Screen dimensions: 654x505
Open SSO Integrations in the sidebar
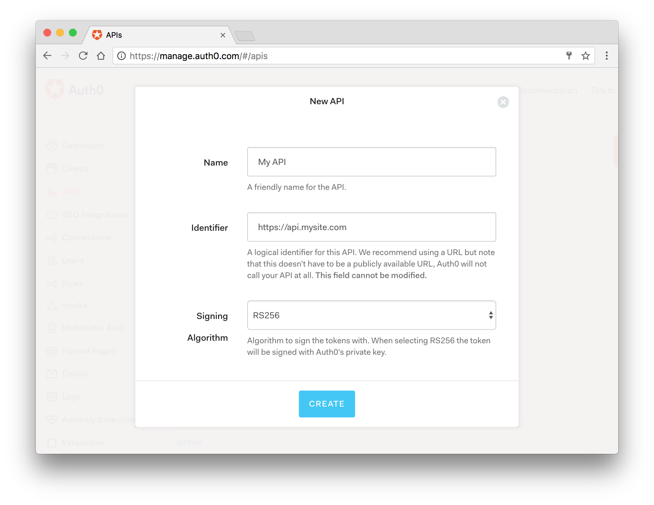[87, 215]
